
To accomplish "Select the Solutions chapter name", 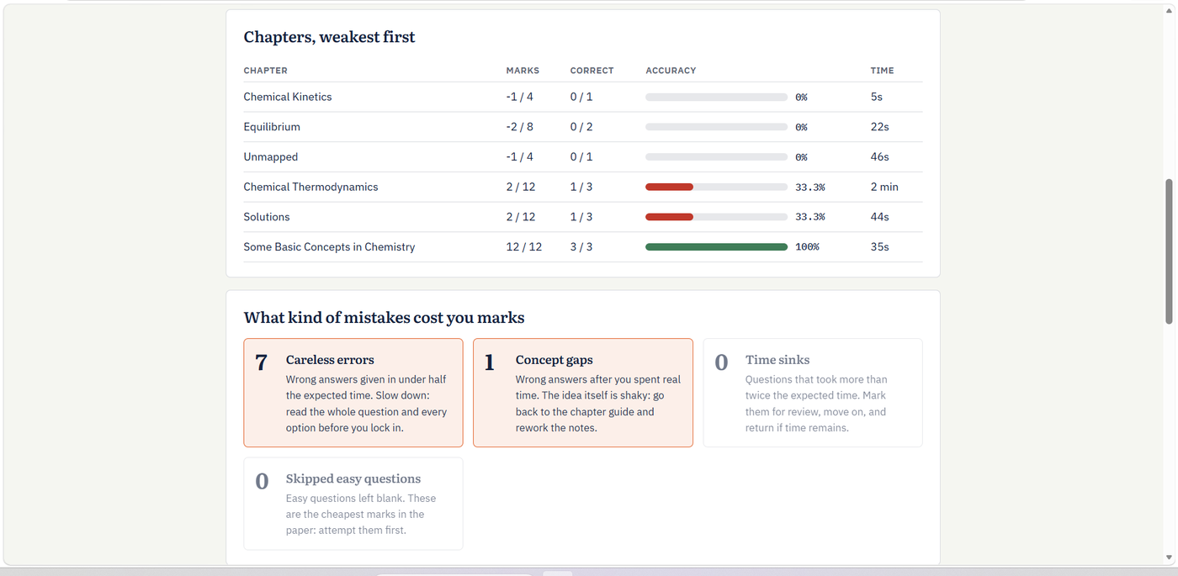I will (x=267, y=217).
